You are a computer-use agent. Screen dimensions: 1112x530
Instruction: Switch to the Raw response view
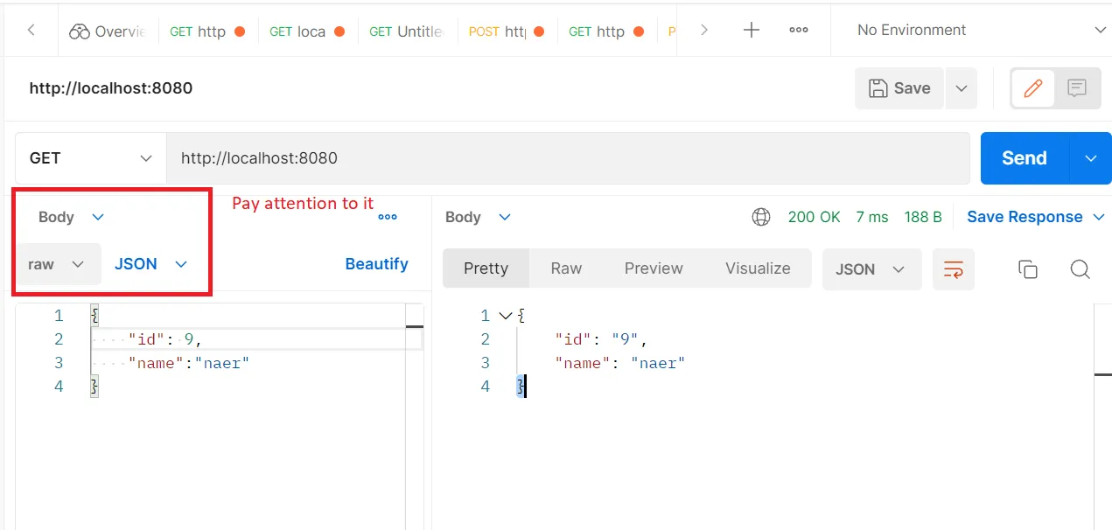point(566,268)
